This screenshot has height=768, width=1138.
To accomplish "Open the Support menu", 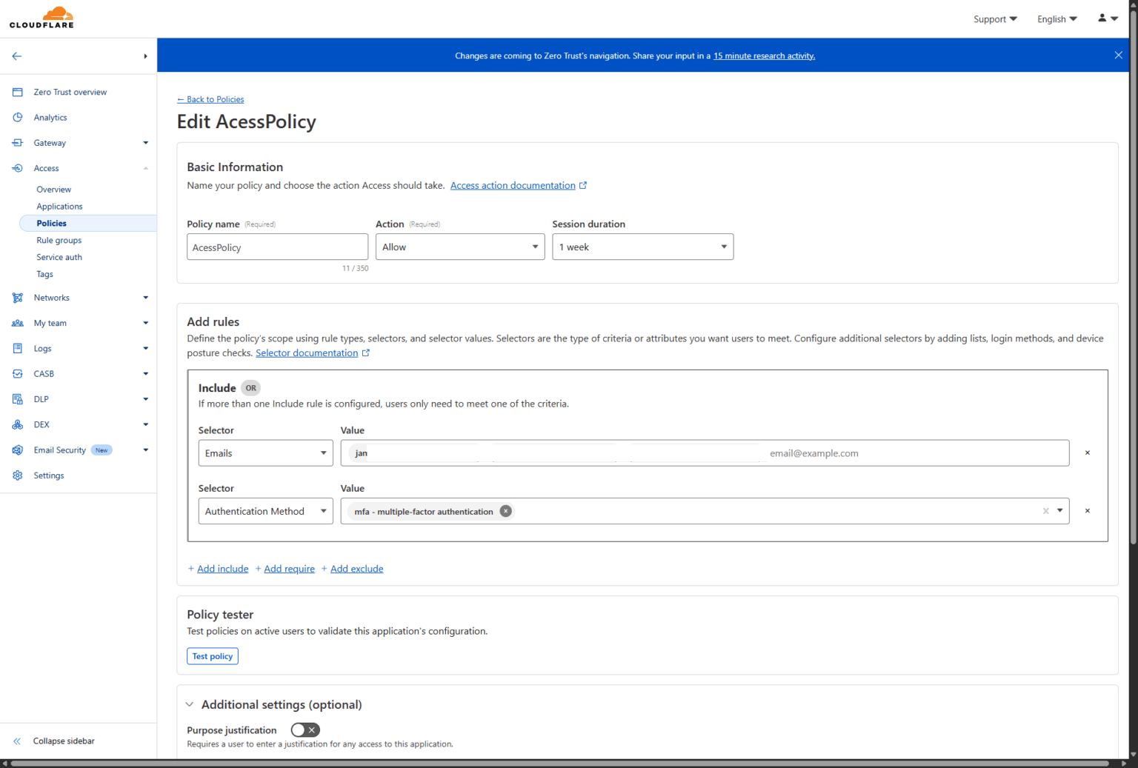I will pos(995,19).
